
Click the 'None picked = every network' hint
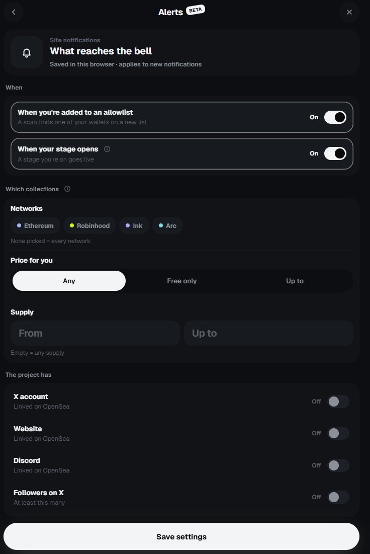(x=50, y=241)
